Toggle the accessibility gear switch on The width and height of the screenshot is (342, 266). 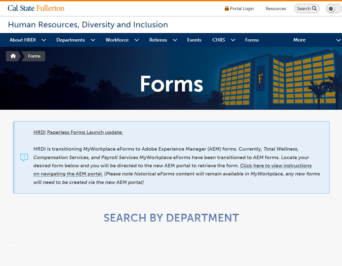[x=333, y=8]
